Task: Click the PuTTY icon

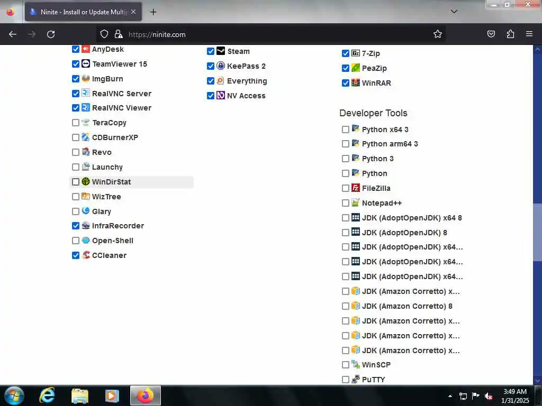Action: pyautogui.click(x=356, y=379)
